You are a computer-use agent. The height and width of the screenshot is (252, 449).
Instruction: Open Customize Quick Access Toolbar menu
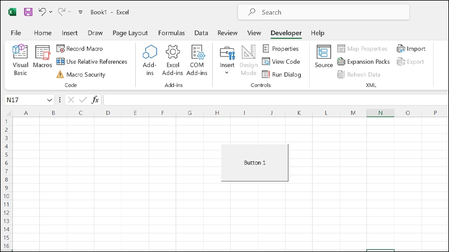[x=80, y=12]
